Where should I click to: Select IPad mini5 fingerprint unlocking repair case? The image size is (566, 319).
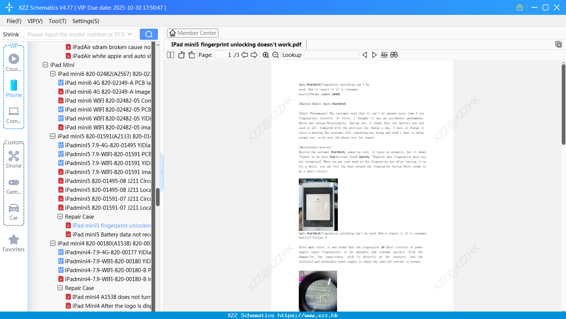coord(108,225)
